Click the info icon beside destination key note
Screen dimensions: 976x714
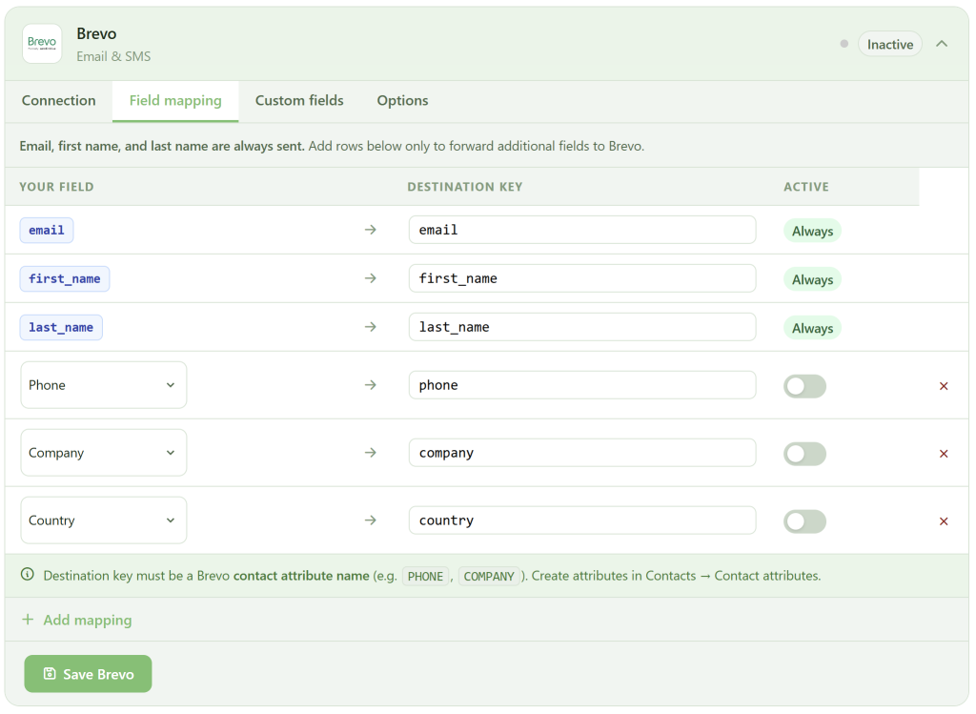(28, 575)
